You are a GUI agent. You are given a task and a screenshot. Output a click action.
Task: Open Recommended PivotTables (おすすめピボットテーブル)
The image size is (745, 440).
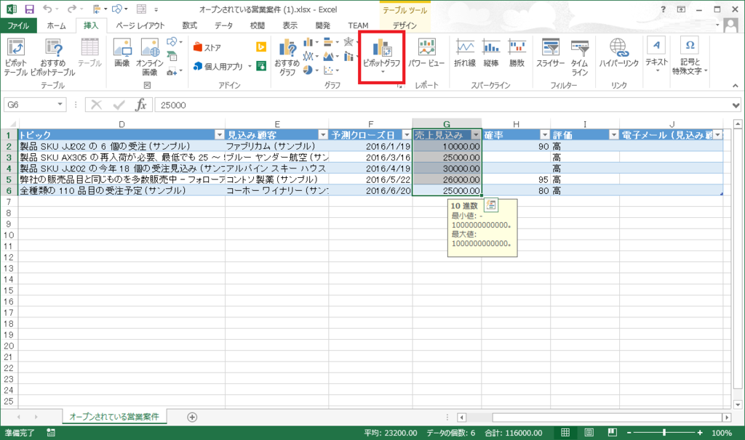coord(52,57)
